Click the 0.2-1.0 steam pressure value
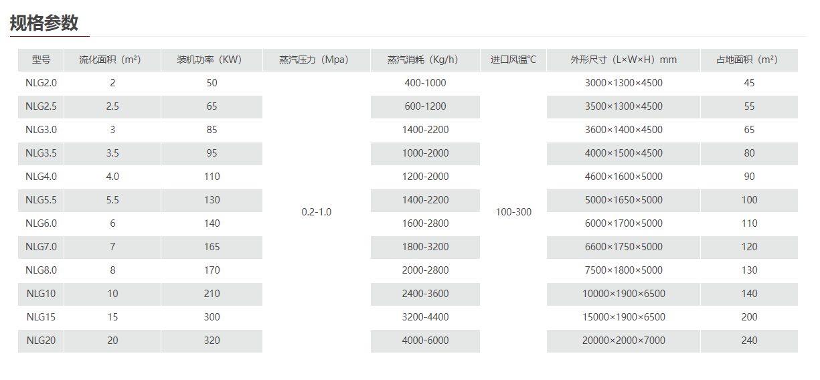Viewport: 820px width, 380px height. coord(316,212)
